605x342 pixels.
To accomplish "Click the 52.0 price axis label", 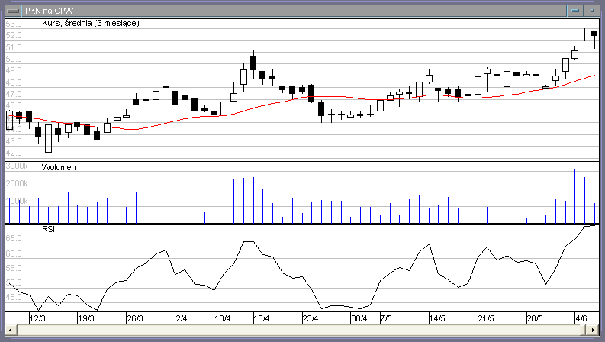I will pos(14,36).
